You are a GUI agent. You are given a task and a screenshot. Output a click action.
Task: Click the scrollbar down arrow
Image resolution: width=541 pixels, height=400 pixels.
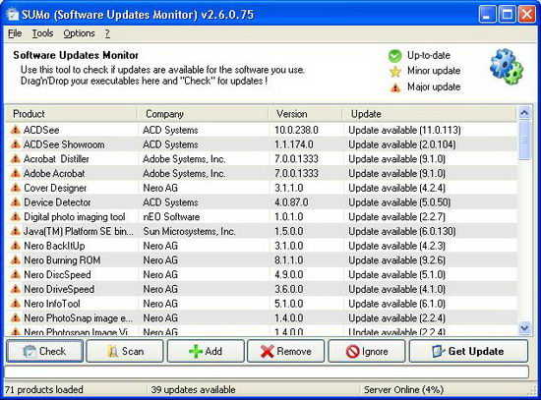tap(524, 327)
